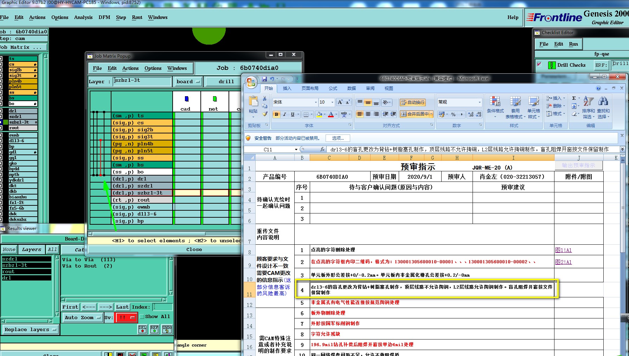The image size is (629, 356).
Task: Enable the Show All checkbox
Action: click(x=142, y=316)
